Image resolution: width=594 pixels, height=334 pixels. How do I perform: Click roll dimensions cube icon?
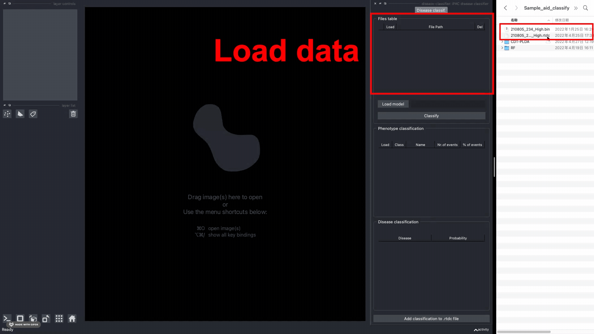pyautogui.click(x=33, y=319)
